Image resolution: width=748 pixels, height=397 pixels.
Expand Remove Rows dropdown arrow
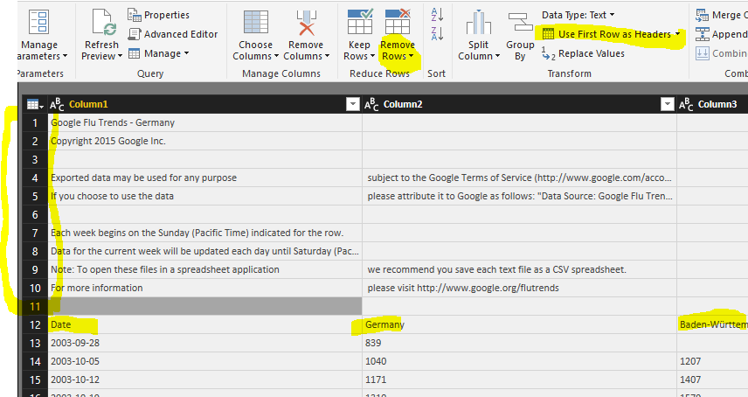412,56
